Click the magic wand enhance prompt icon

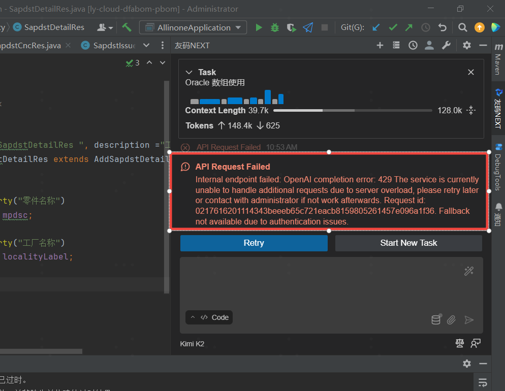pyautogui.click(x=469, y=271)
